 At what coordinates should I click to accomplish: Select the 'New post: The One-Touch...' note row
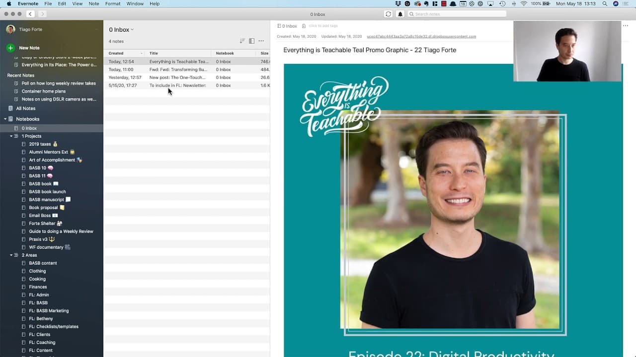coord(187,77)
